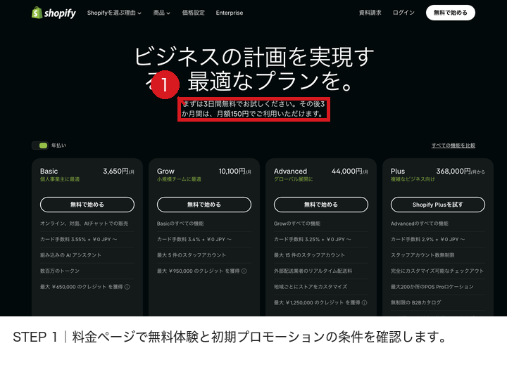Expand the 商品 dropdown menu
The image size is (507, 367).
pos(162,13)
